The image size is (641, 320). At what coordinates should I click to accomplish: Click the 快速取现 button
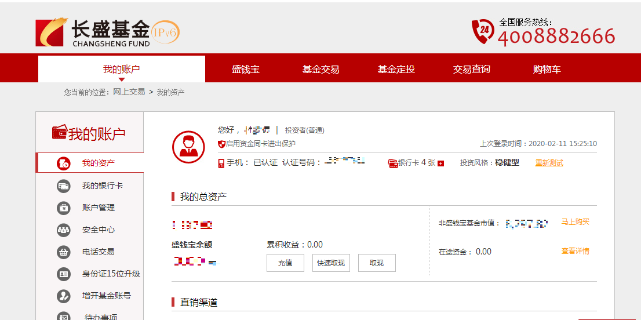tap(331, 263)
